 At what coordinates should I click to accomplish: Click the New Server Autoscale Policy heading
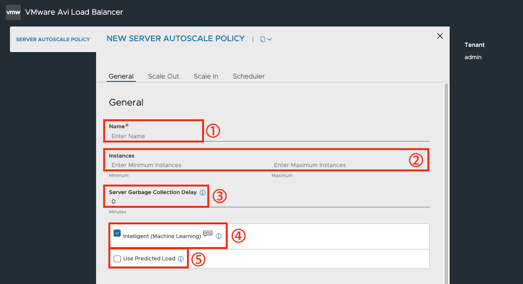tap(176, 39)
